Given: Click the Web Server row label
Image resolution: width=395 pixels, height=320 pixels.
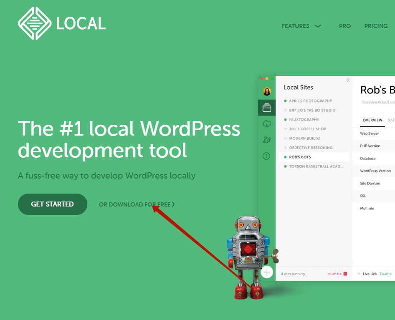Looking at the screenshot, I should pyautogui.click(x=369, y=134).
